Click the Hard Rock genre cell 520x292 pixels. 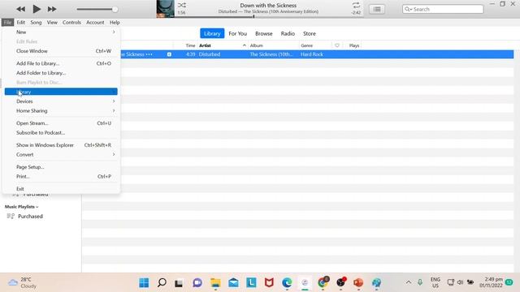[312, 54]
